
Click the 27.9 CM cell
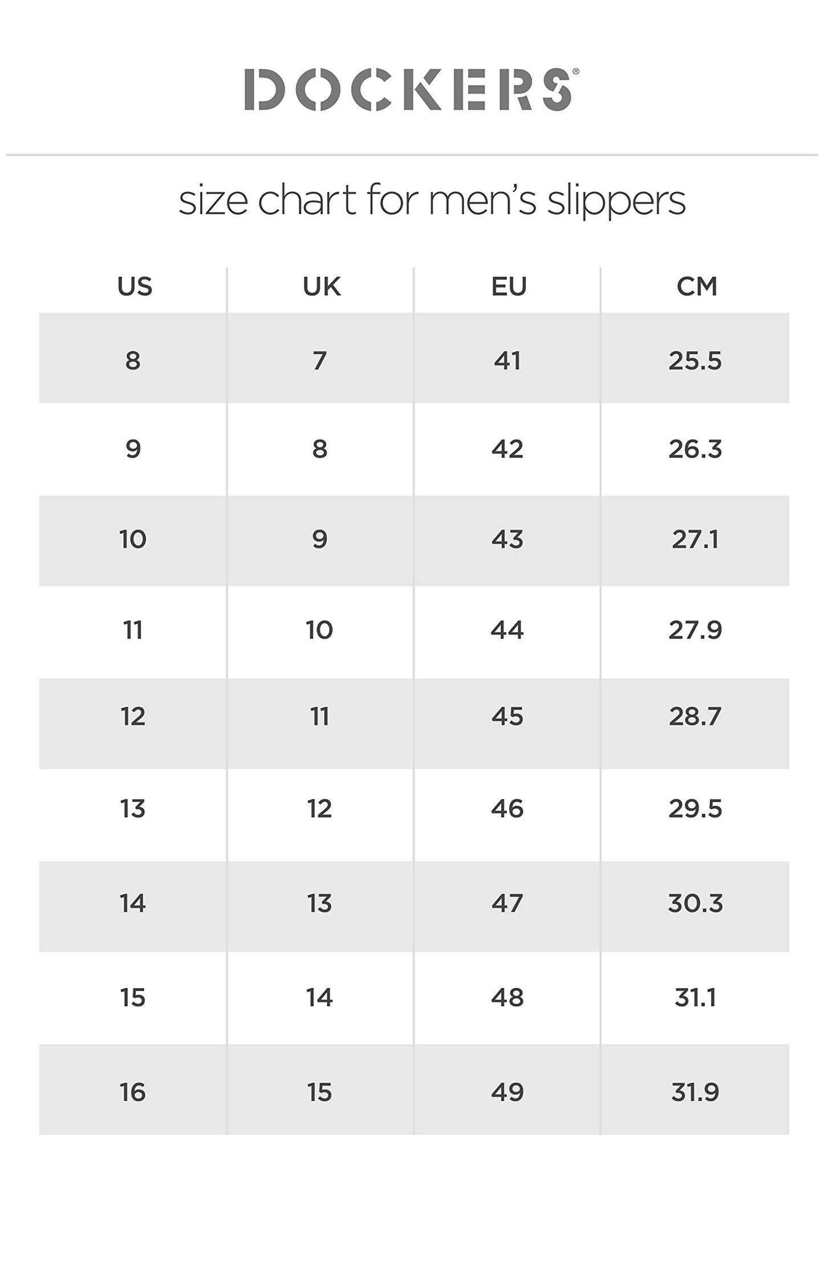695,630
